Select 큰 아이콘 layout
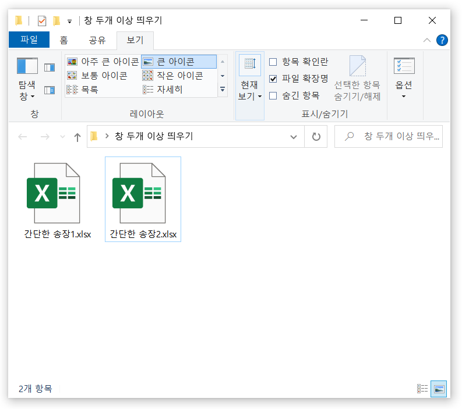The width and height of the screenshot is (462, 409). (x=179, y=62)
